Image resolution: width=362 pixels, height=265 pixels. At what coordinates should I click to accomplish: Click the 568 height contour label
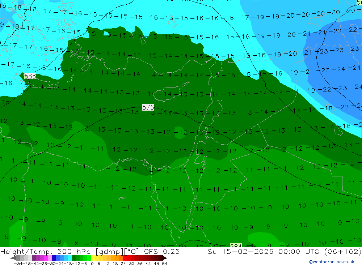point(30,76)
